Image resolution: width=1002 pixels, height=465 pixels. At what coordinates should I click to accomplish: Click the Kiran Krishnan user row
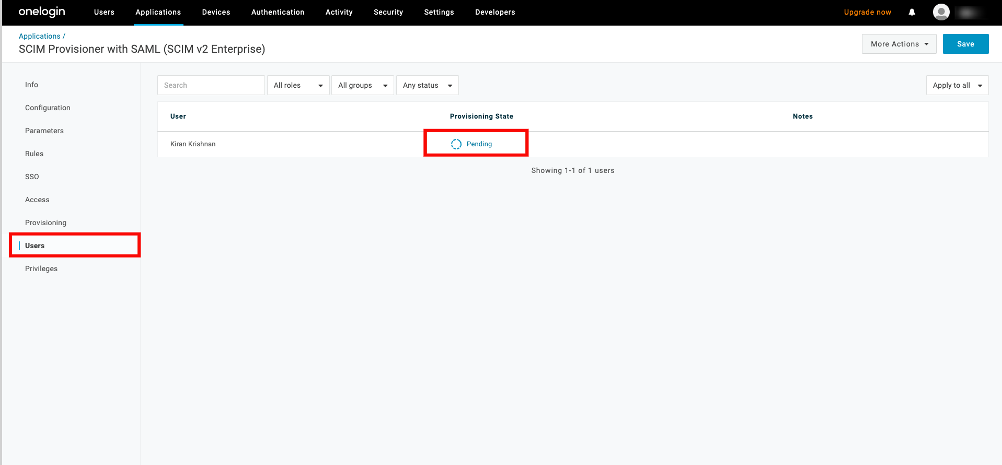click(573, 144)
